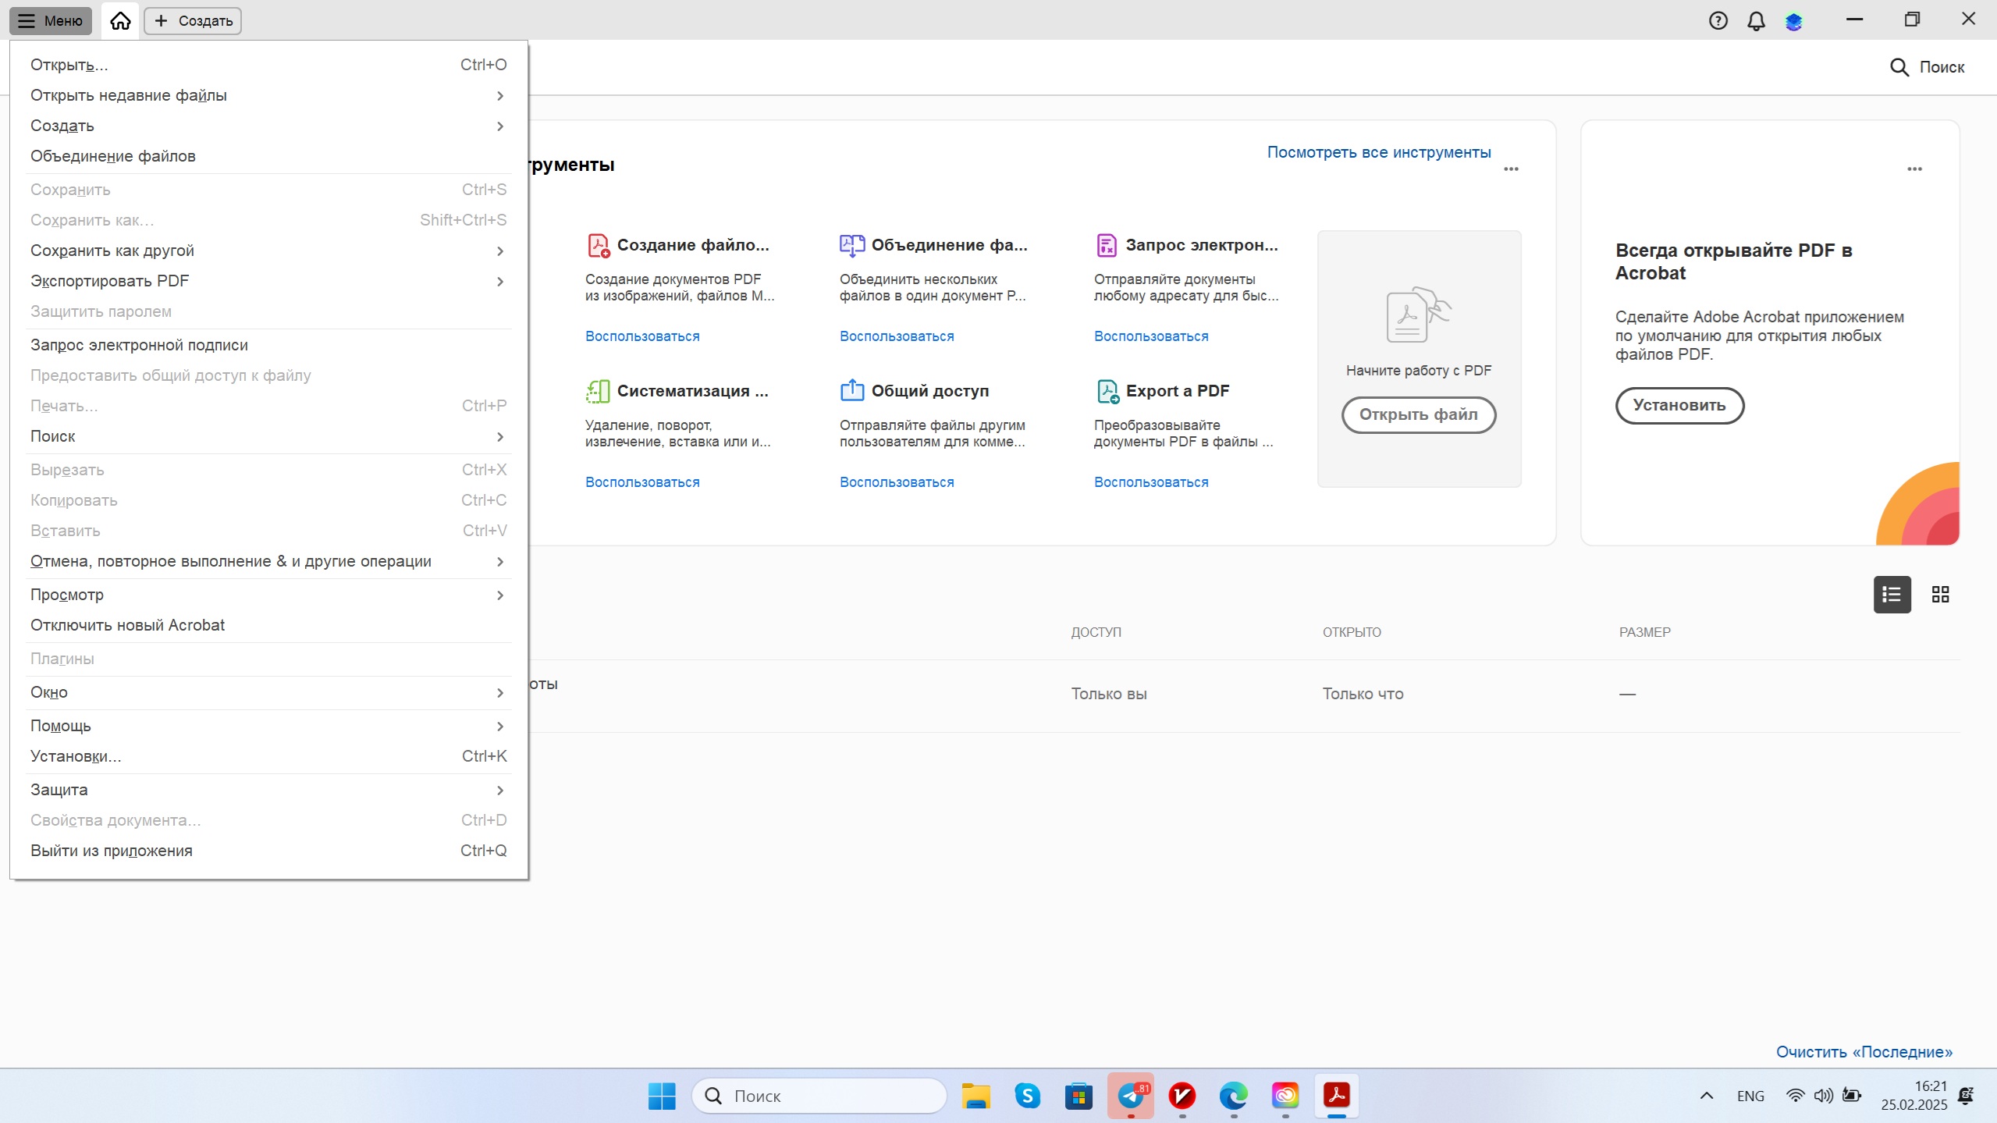1997x1123 pixels.
Task: Click the search magnifier icon top right
Action: (x=1899, y=67)
